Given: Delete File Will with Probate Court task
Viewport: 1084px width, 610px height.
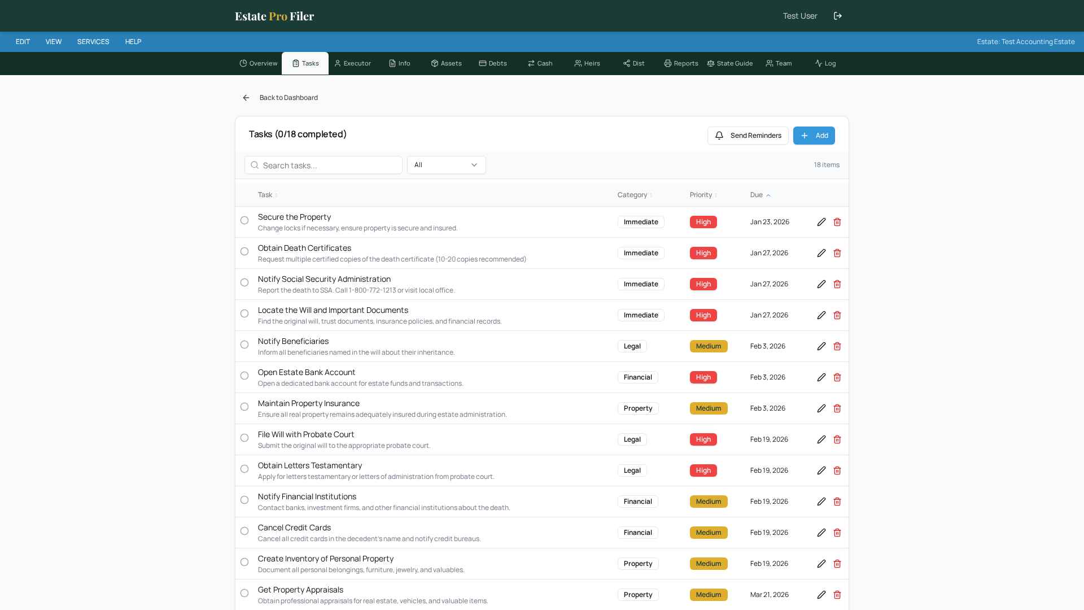Looking at the screenshot, I should pyautogui.click(x=837, y=439).
